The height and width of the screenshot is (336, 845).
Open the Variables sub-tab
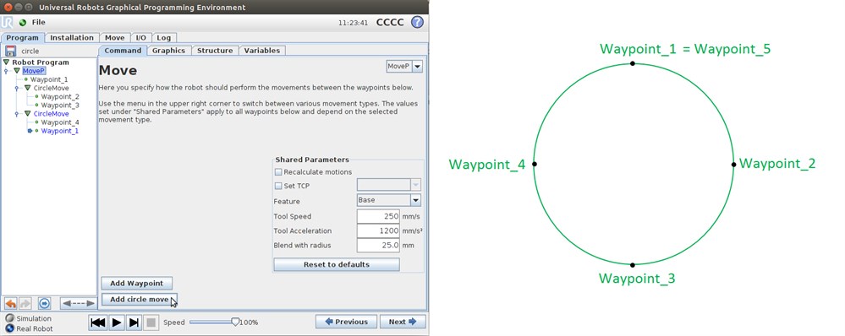coord(262,51)
